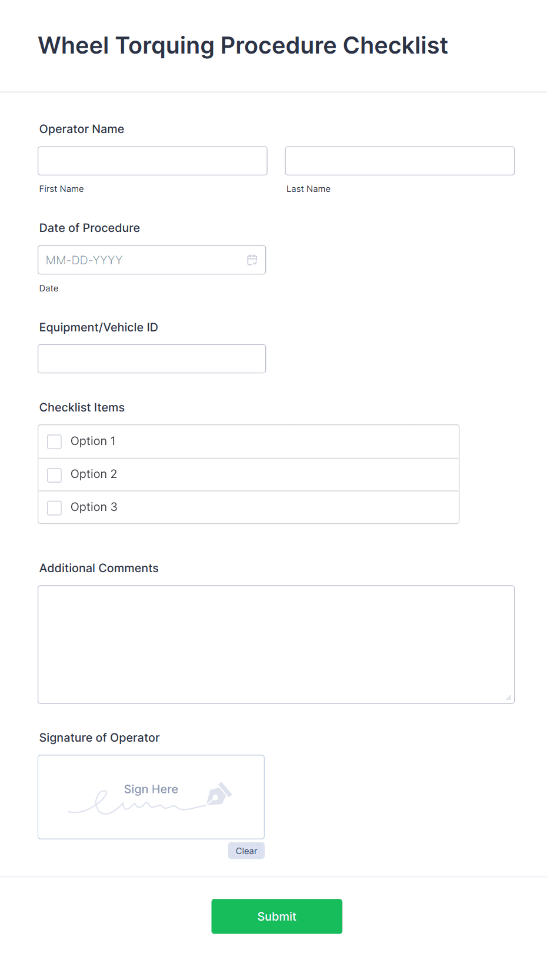
Task: Toggle Option 1 in Checklist Items
Action: (x=54, y=441)
